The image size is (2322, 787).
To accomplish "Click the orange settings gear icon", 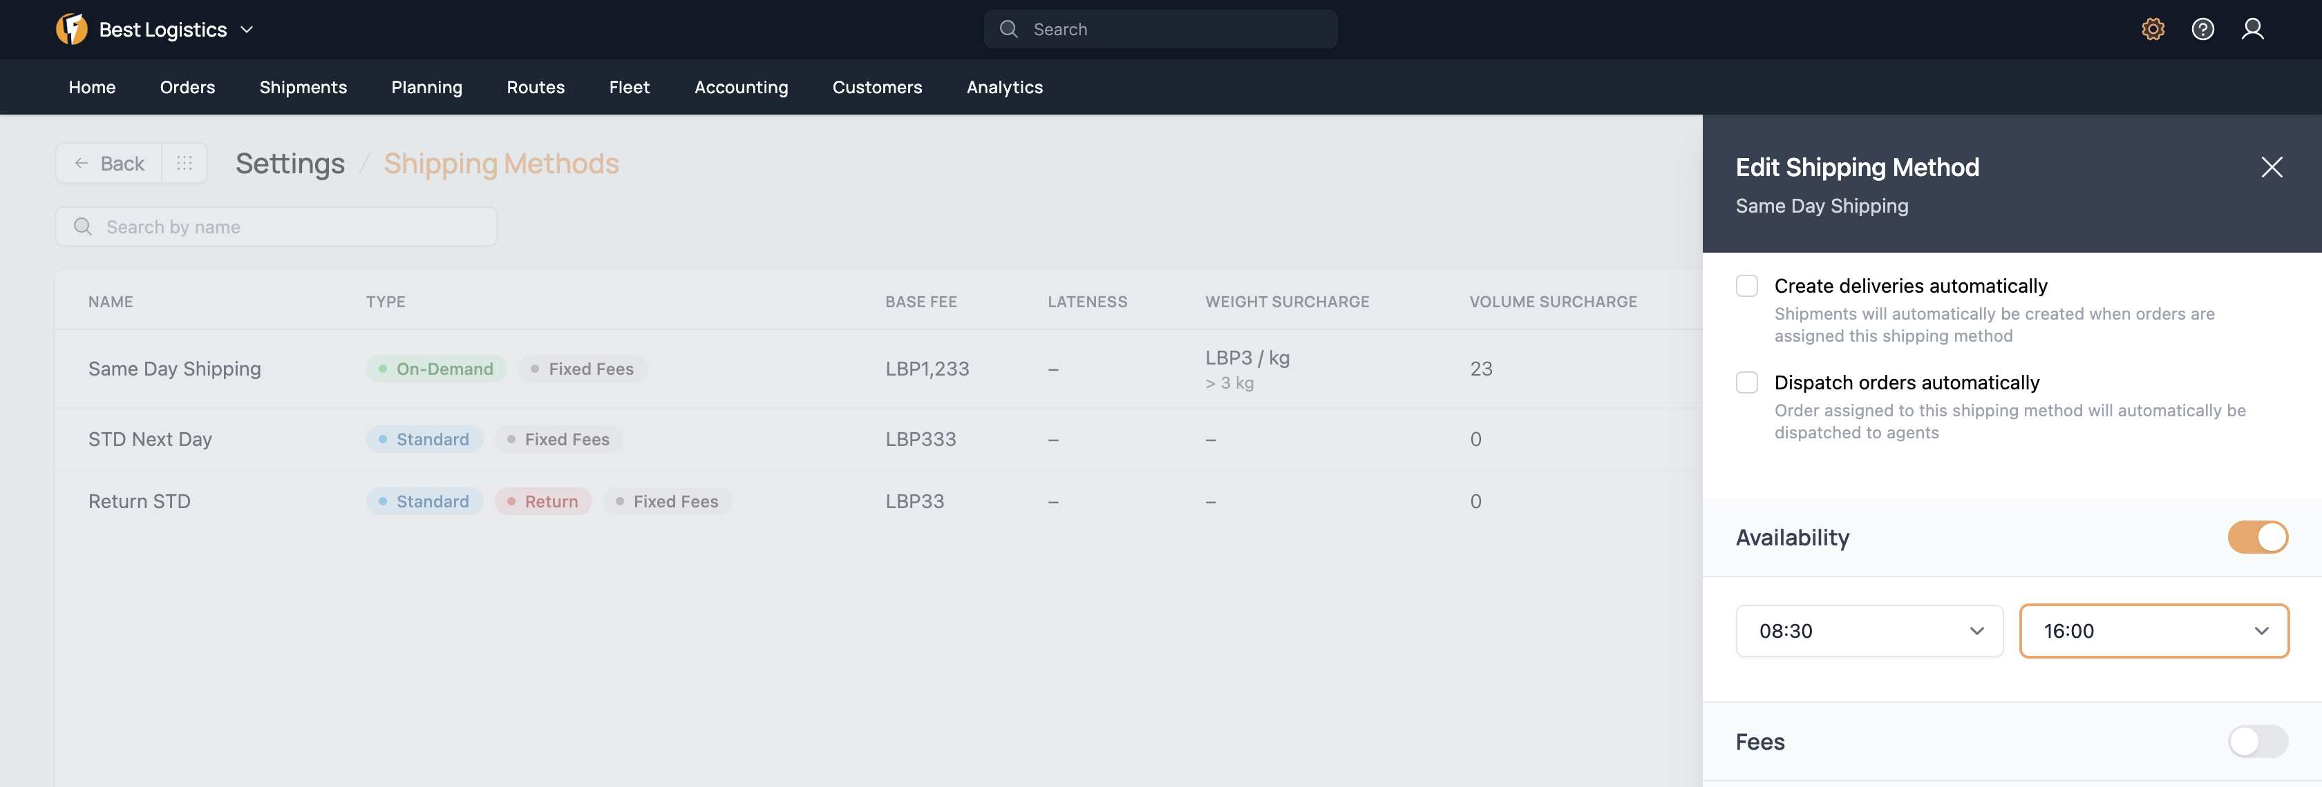I will point(2153,30).
